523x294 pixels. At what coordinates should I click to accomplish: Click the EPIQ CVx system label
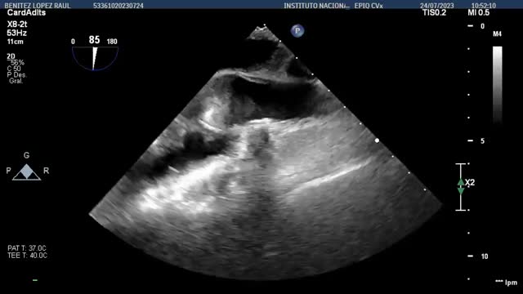pos(369,6)
